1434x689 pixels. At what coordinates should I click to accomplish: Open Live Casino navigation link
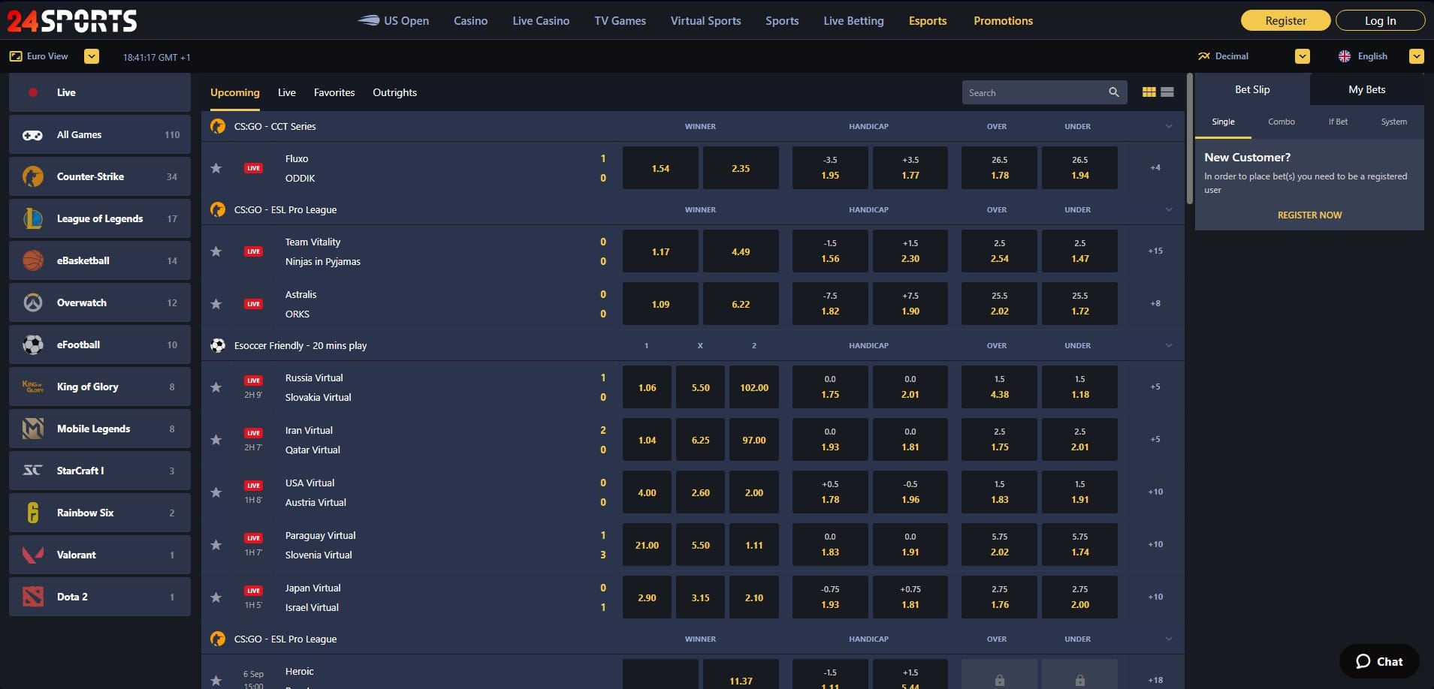click(541, 21)
